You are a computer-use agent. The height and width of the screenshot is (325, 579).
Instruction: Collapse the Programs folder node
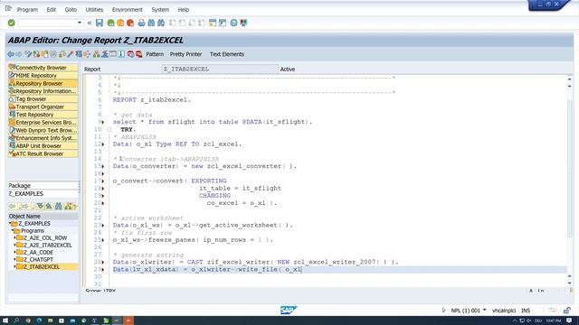pyautogui.click(x=13, y=231)
